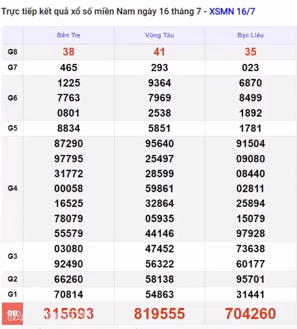
Task: Click Bến Tre special prize 315693
Action: pos(68,313)
